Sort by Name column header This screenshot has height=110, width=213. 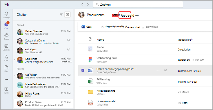coord(100,40)
